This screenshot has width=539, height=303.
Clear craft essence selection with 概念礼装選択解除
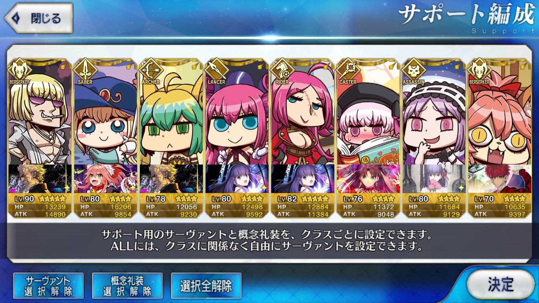pyautogui.click(x=127, y=286)
